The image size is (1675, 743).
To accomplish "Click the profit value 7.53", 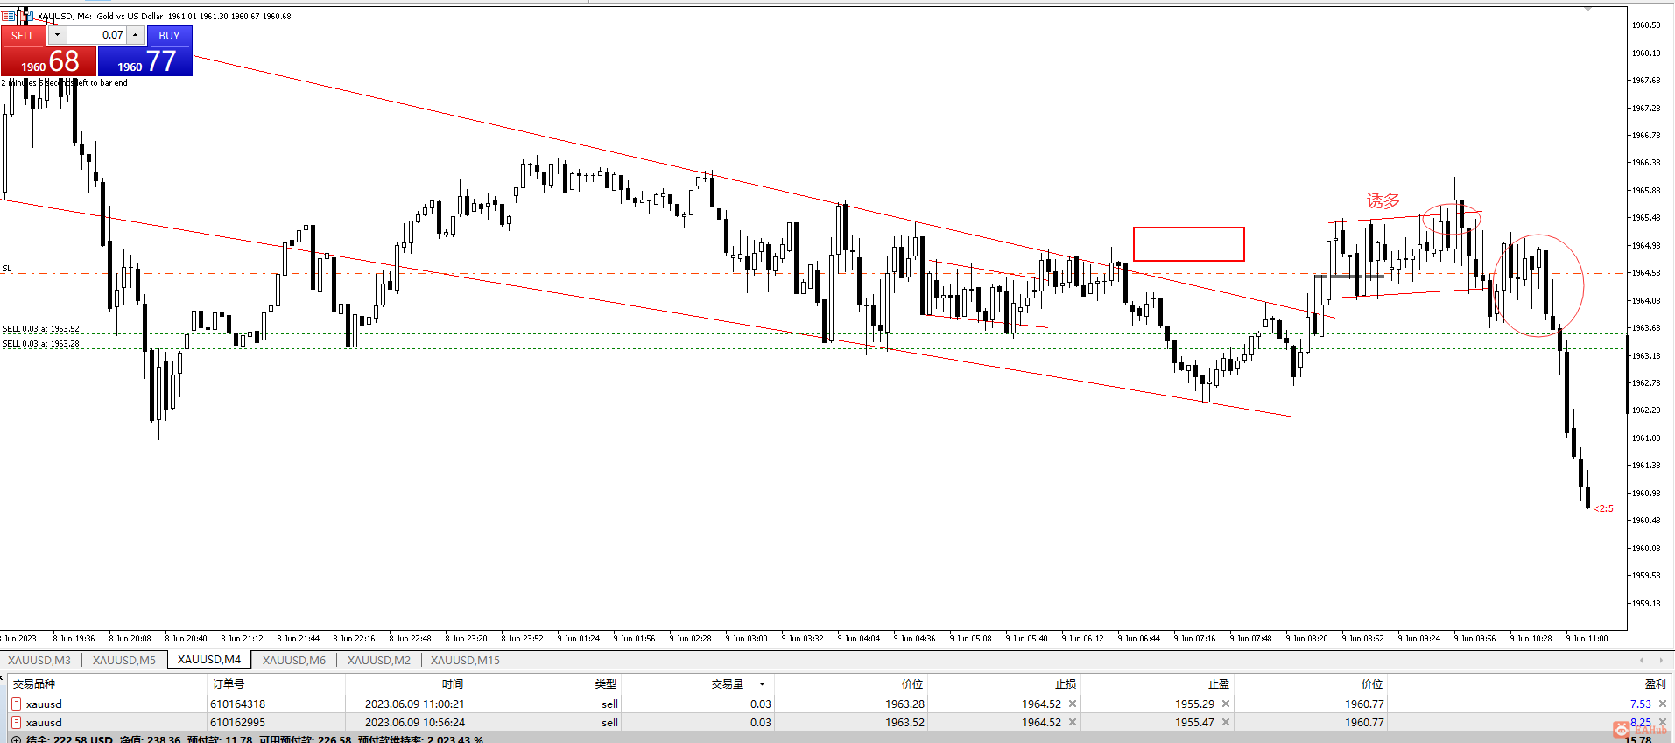I will click(x=1641, y=704).
